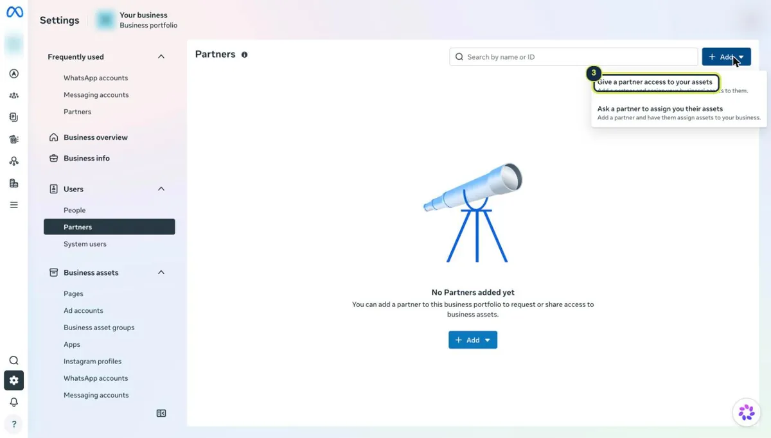Open Business asset groups
Viewport: 771px width, 438px height.
click(x=99, y=328)
